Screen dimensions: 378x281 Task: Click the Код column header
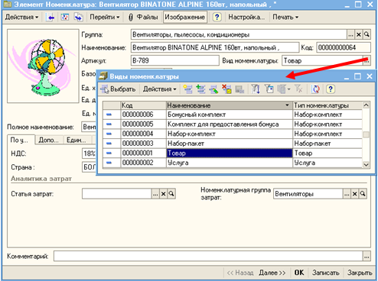[x=143, y=105]
